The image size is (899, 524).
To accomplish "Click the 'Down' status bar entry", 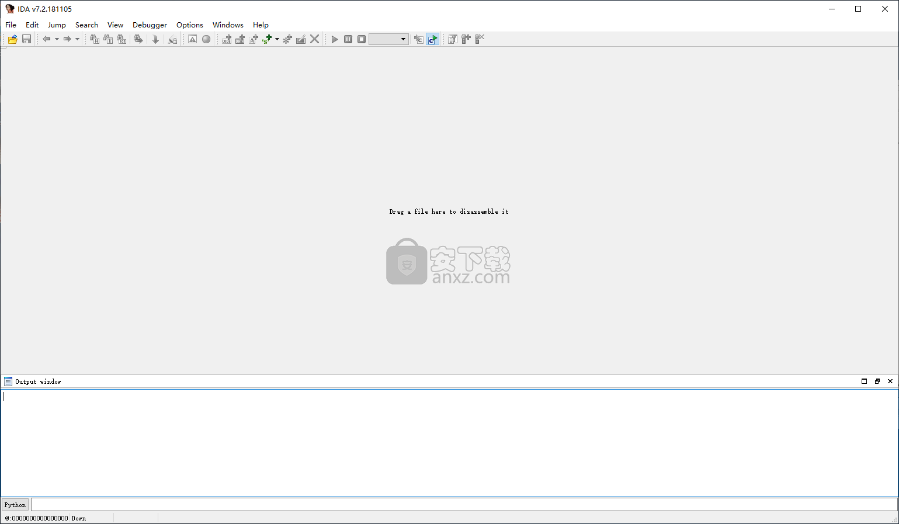I will coord(79,518).
